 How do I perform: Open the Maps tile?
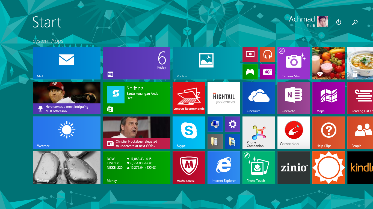click(x=329, y=98)
